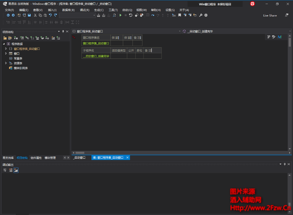Expand the 资源表 tree node
The height and width of the screenshot is (215, 293).
pos(6,63)
